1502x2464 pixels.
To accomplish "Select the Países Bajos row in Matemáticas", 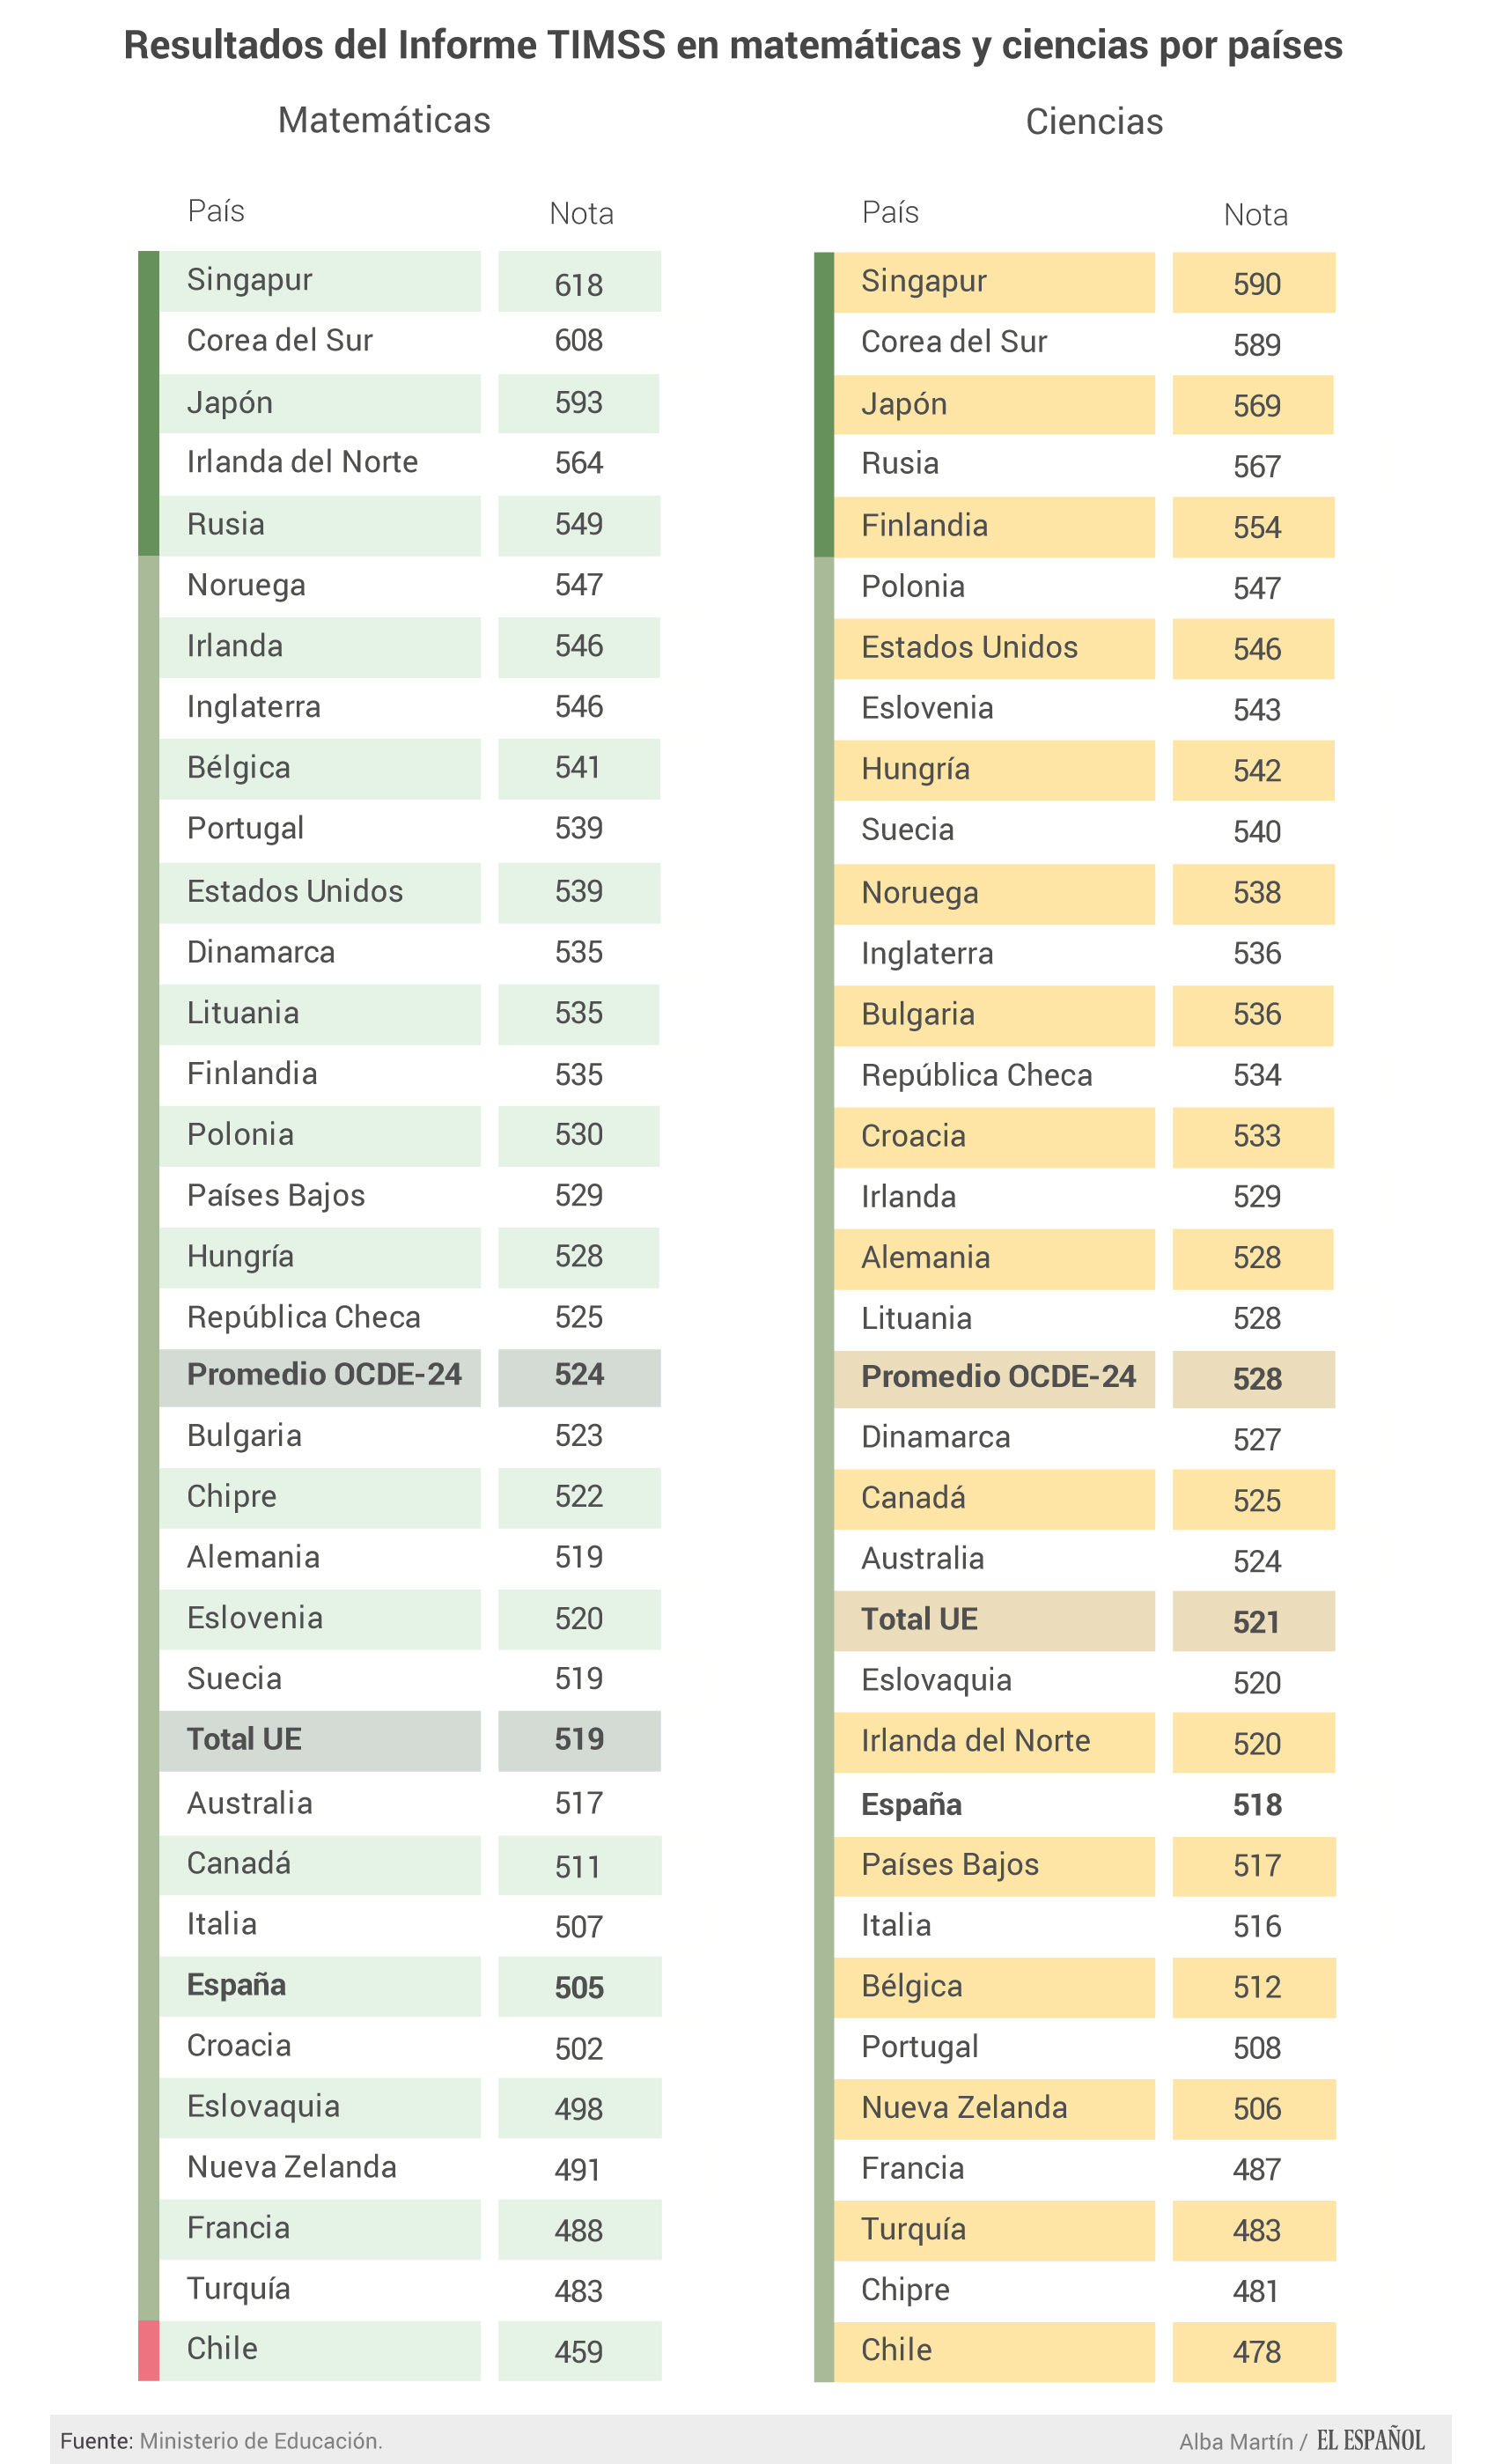I will coord(276,1195).
